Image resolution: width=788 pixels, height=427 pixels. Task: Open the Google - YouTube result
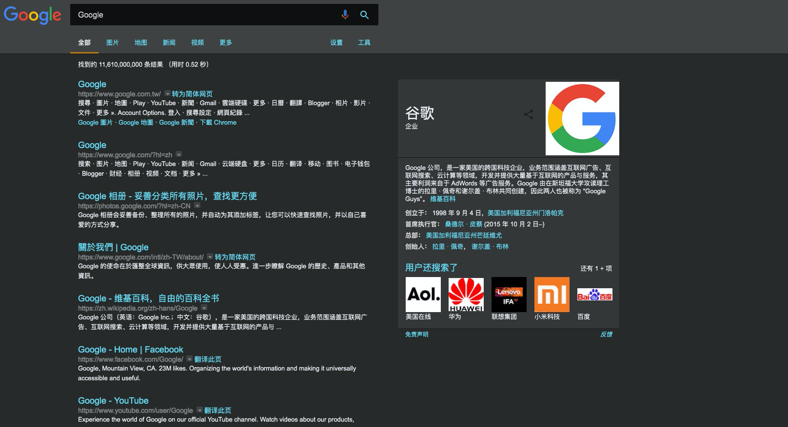(x=113, y=401)
